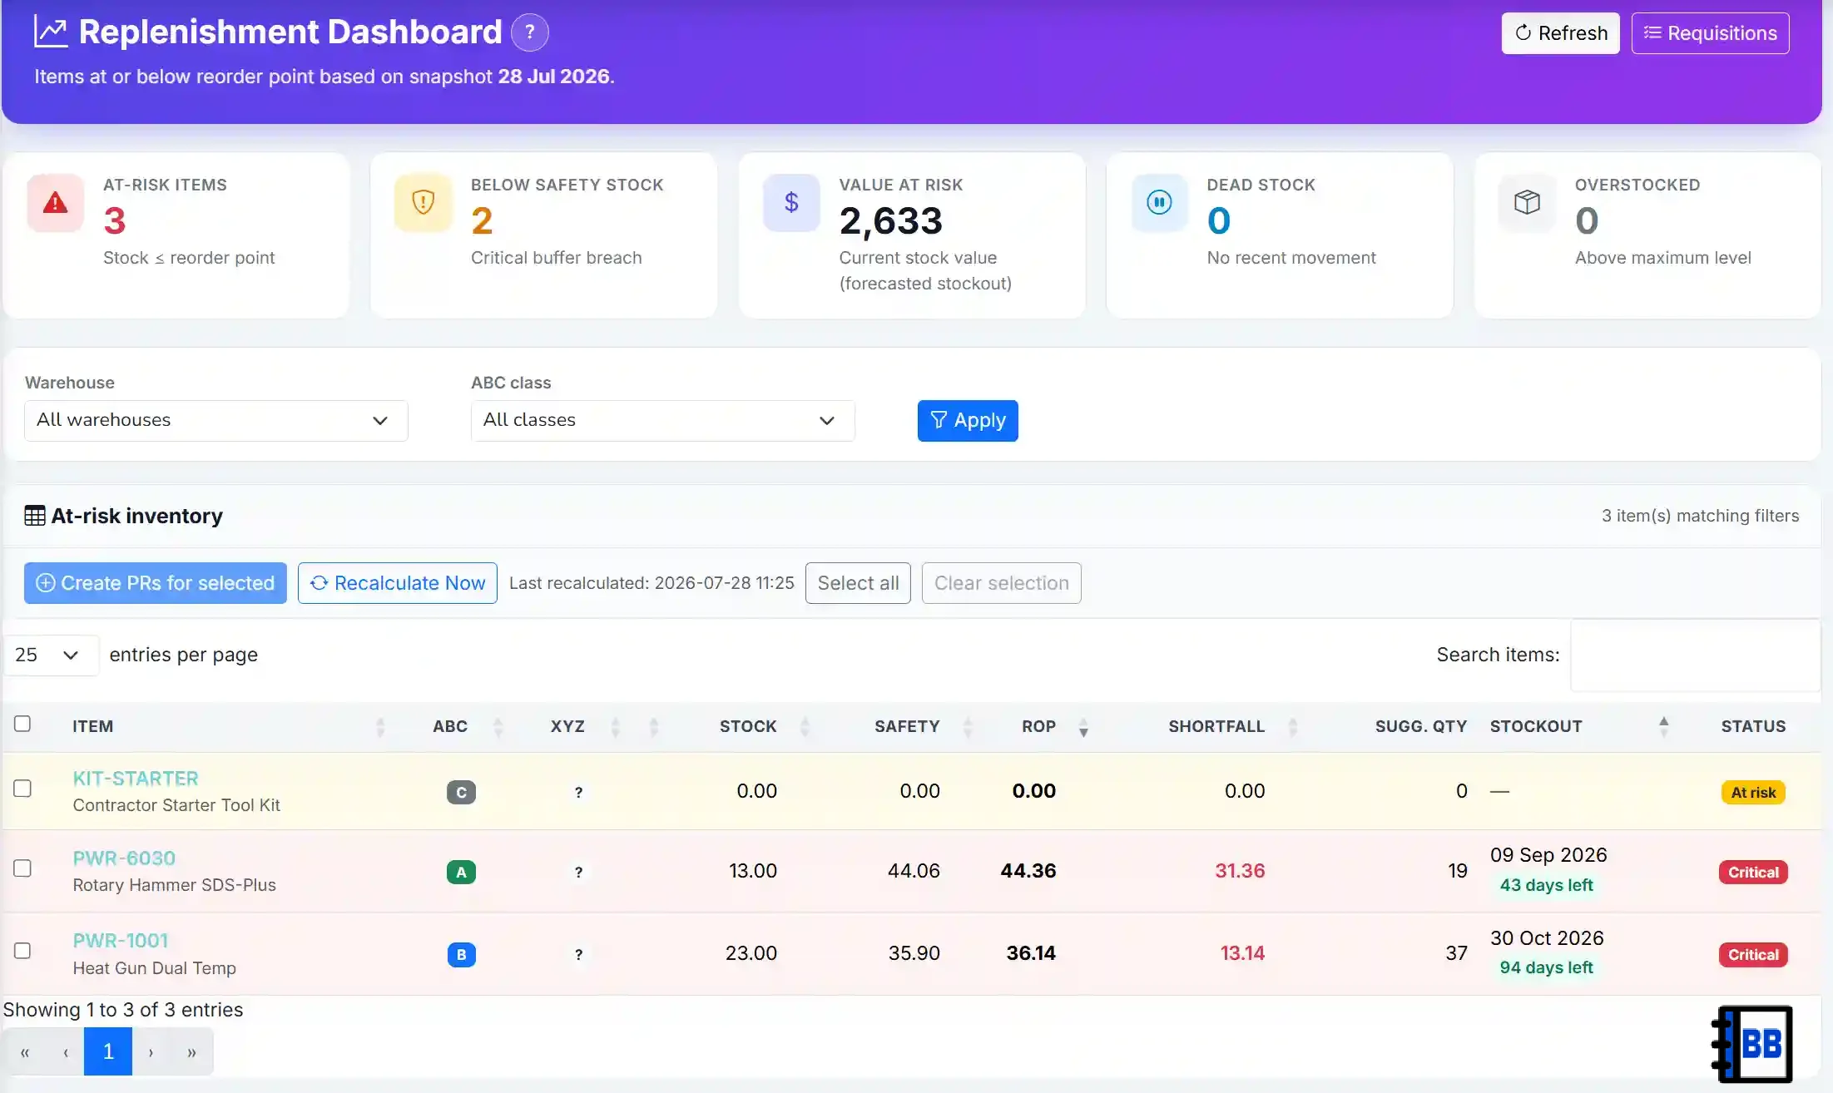This screenshot has height=1093, width=1833.
Task: Check the KIT-STARTER row checkbox
Action: pos(22,788)
